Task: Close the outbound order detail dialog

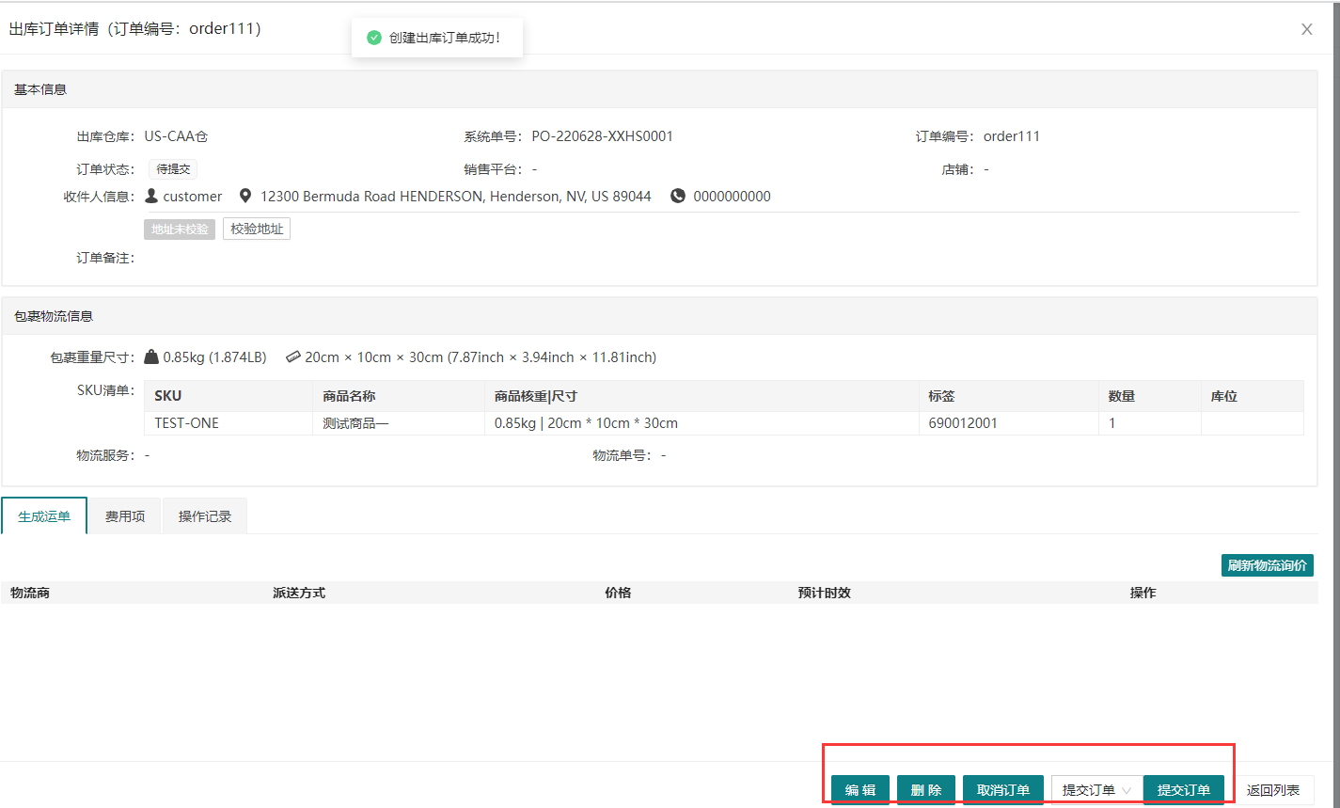Action: click(1306, 29)
